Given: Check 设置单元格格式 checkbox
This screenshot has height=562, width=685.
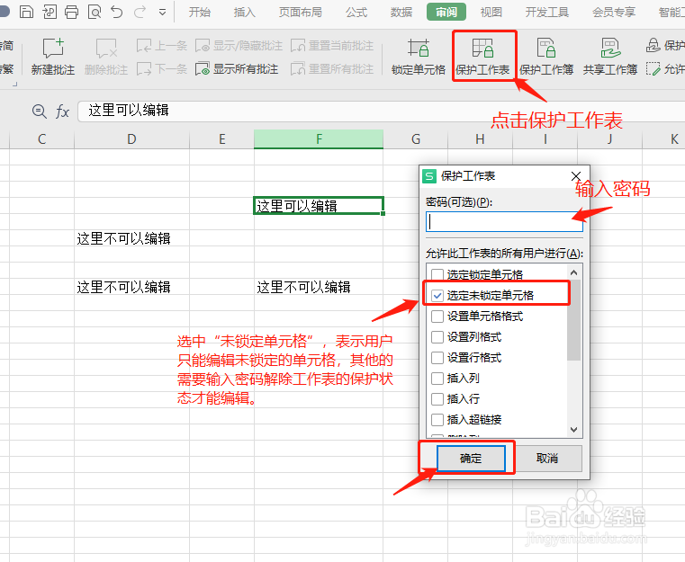Looking at the screenshot, I should 437,316.
